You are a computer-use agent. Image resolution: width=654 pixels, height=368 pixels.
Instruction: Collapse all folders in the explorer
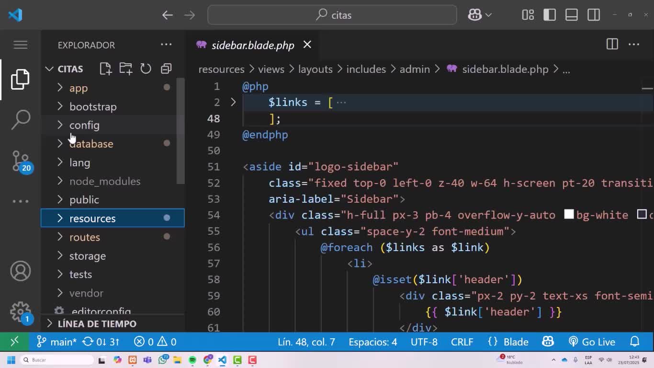coord(166,69)
